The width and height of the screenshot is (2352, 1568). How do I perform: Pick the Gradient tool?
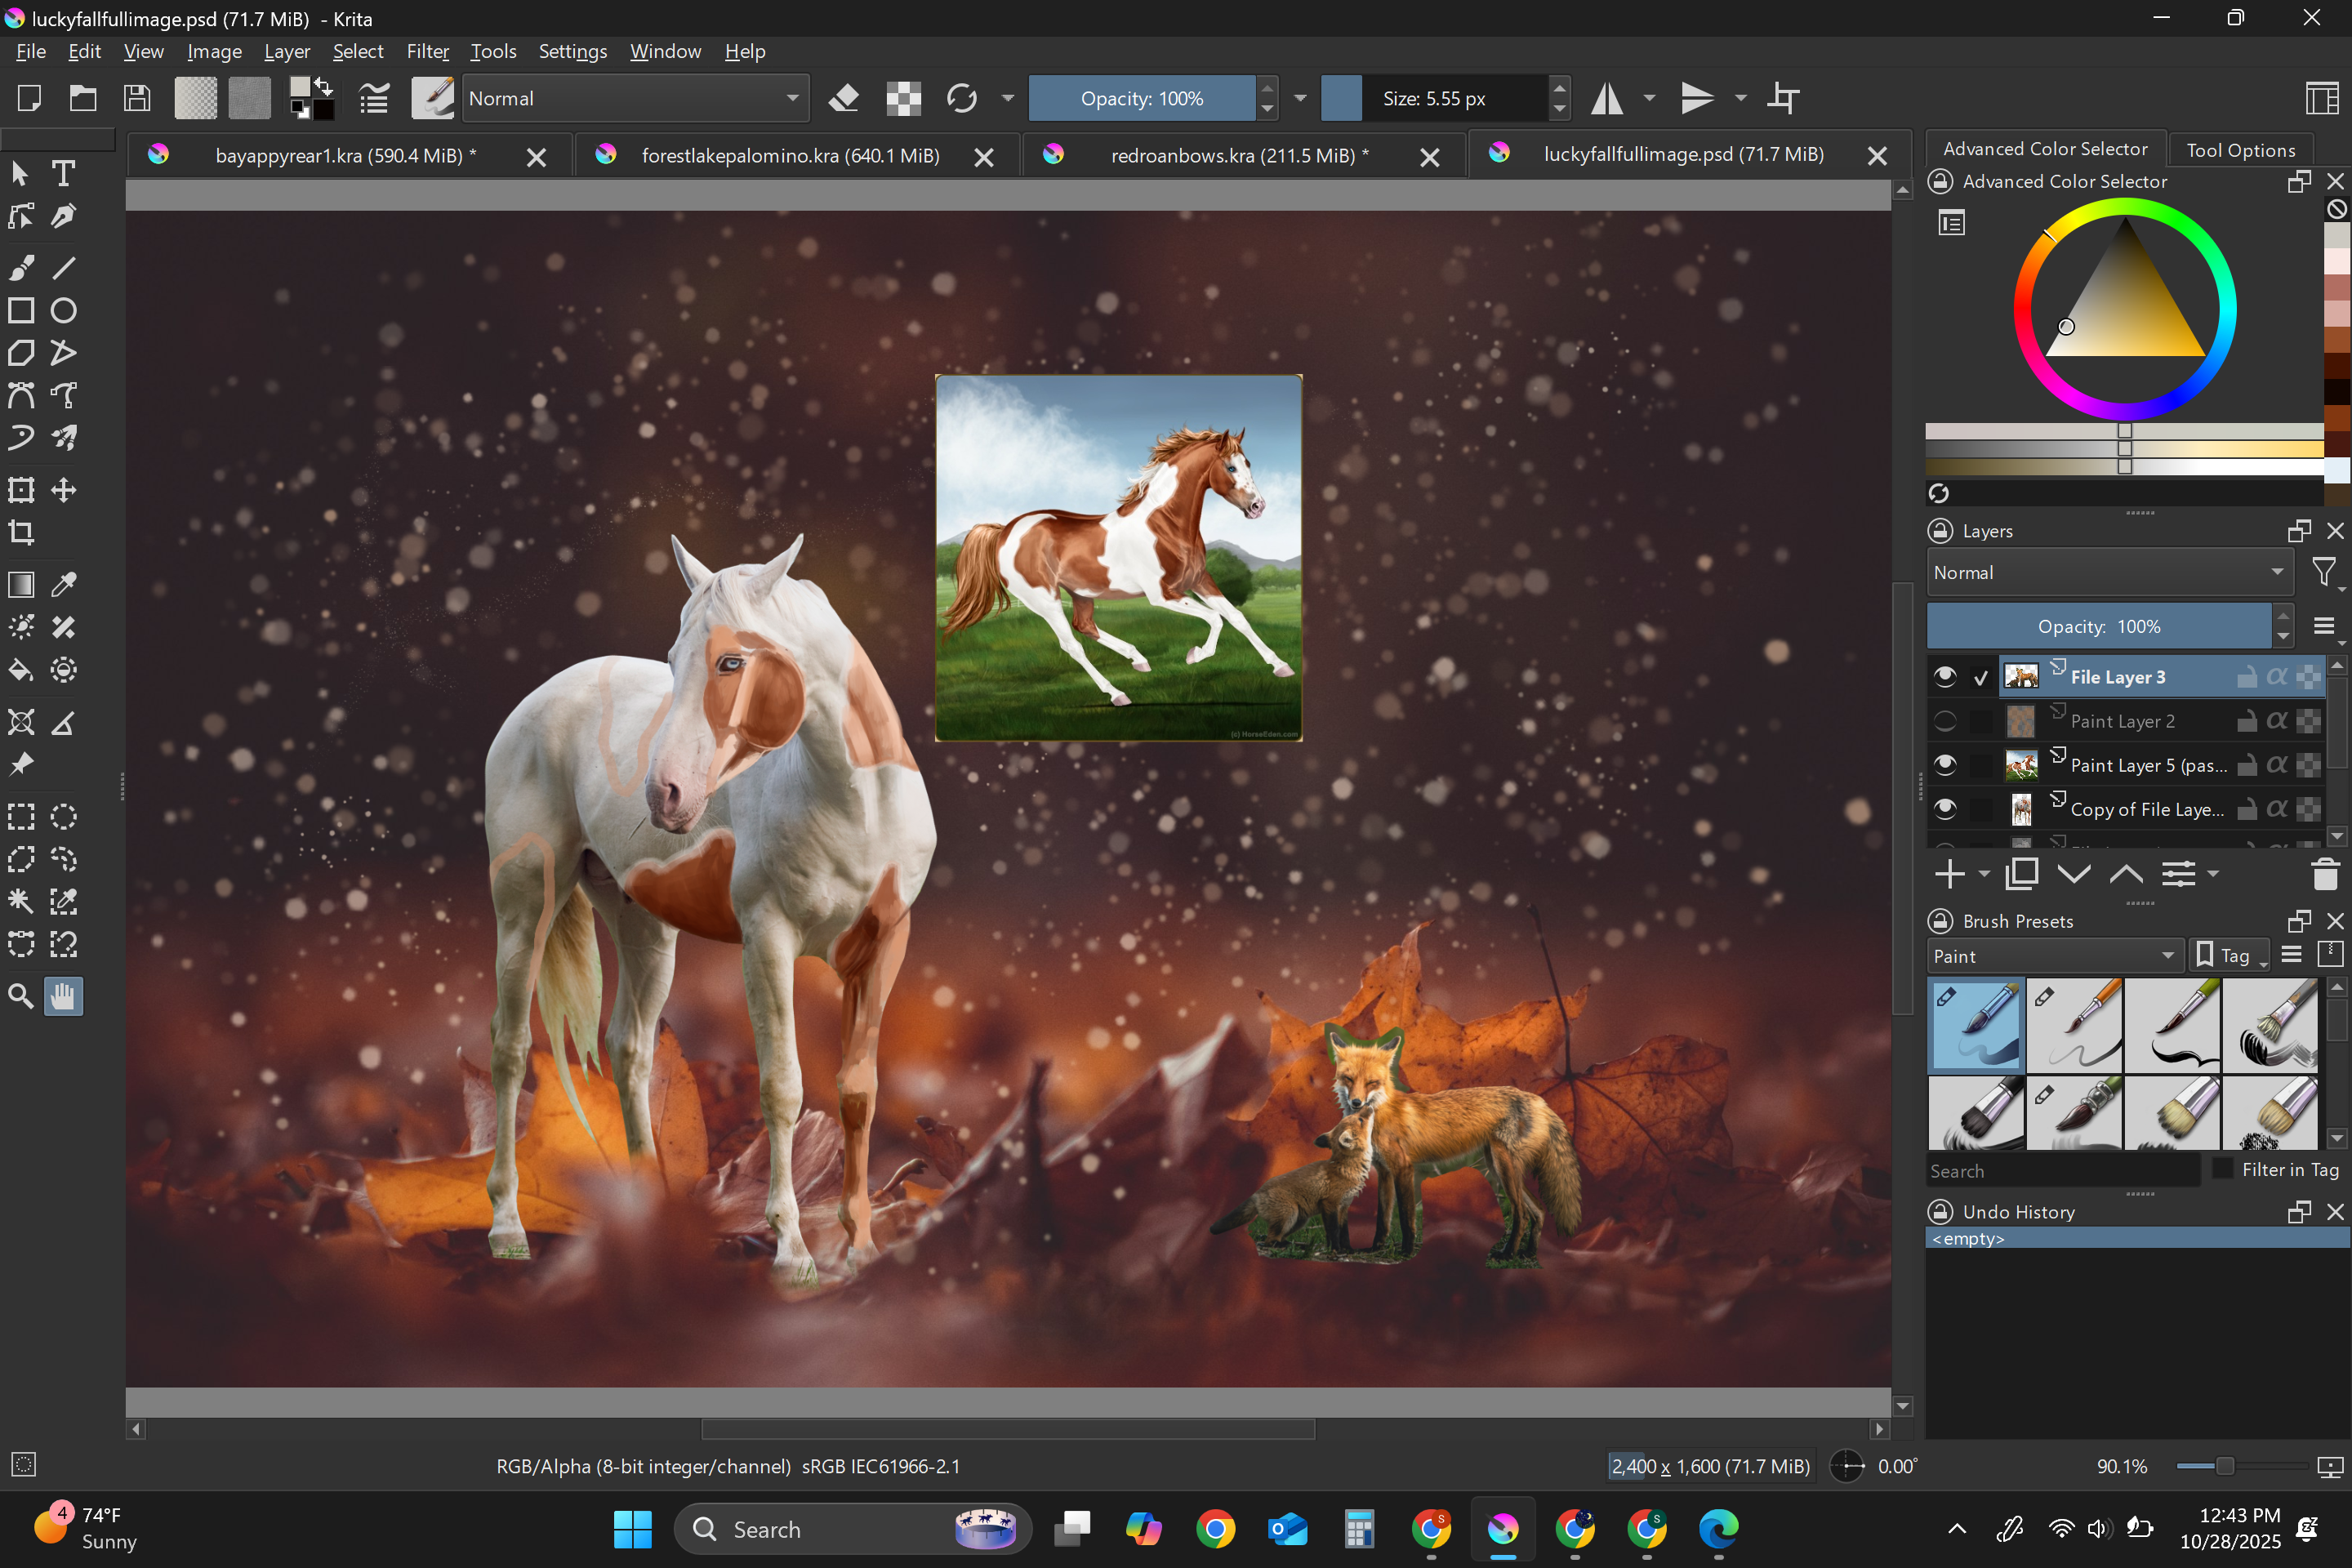[x=21, y=585]
